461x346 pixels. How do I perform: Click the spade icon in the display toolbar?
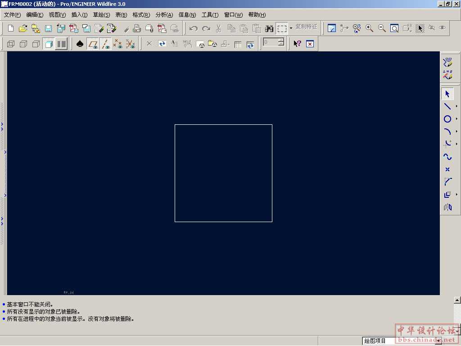coord(80,44)
